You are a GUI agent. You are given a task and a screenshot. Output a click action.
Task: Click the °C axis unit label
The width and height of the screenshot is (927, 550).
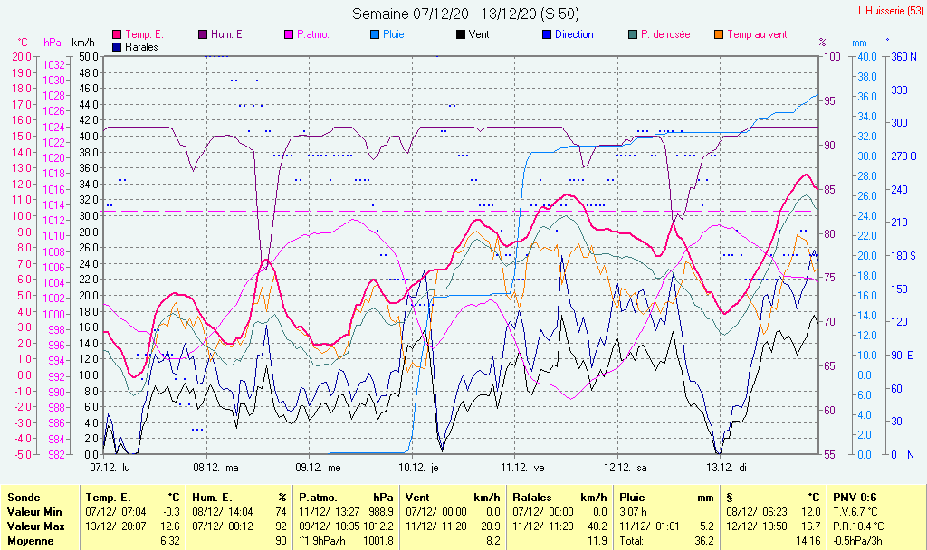point(22,43)
